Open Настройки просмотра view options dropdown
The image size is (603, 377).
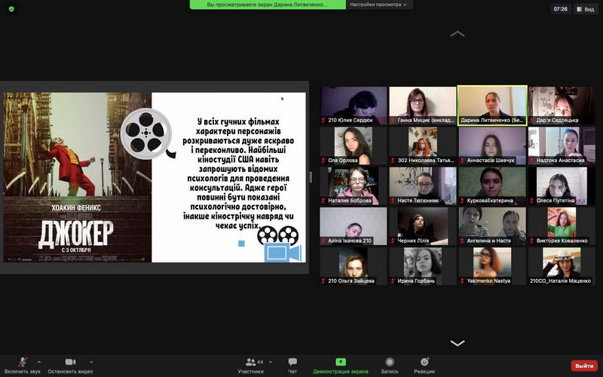[378, 5]
